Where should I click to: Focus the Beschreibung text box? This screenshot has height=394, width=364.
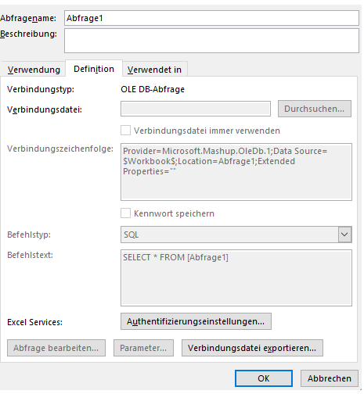(211, 41)
